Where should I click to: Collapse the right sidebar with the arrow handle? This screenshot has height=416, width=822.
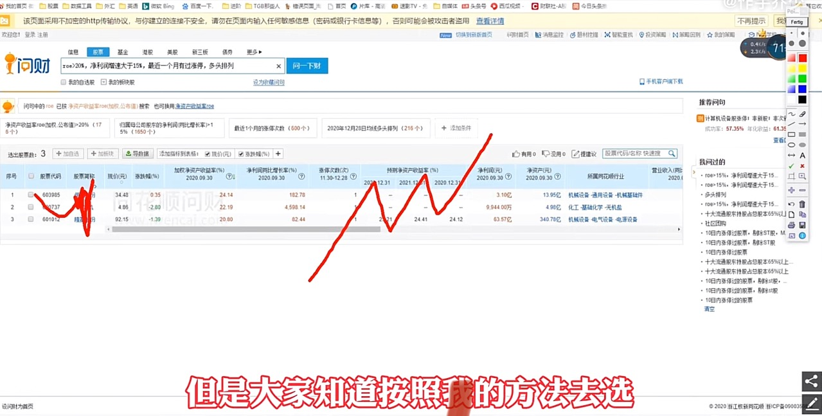(693, 173)
